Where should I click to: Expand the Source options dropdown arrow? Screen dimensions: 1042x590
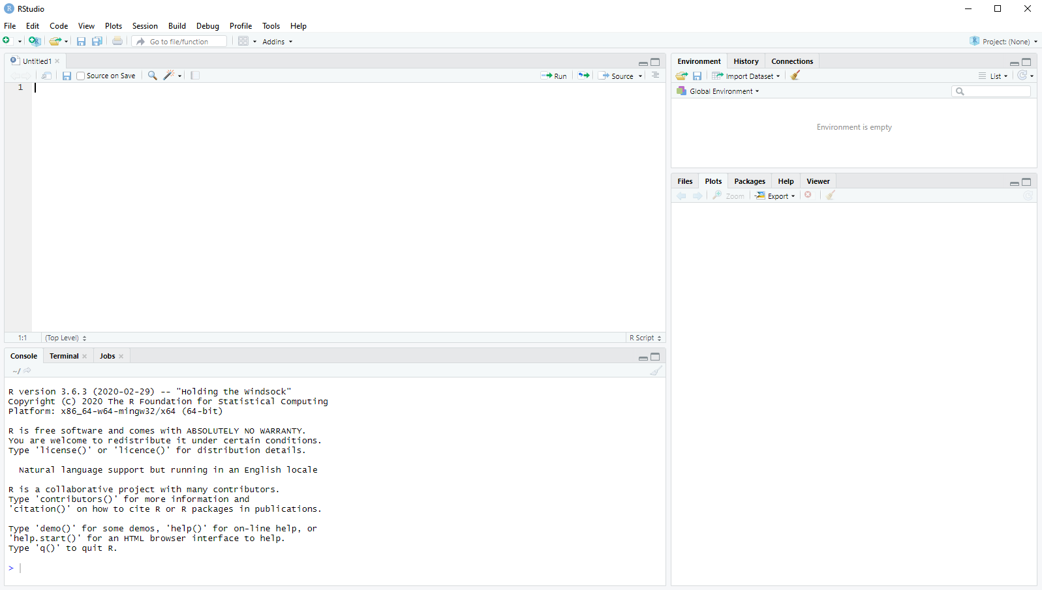(x=640, y=76)
